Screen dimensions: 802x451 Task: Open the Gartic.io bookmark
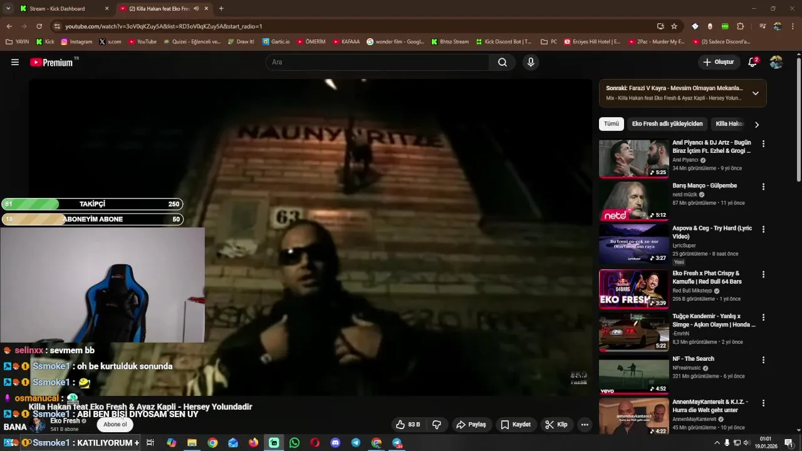276,42
